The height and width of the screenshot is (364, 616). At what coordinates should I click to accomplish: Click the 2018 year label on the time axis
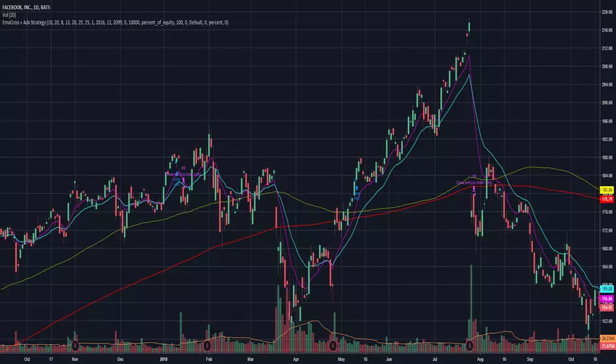coord(164,359)
